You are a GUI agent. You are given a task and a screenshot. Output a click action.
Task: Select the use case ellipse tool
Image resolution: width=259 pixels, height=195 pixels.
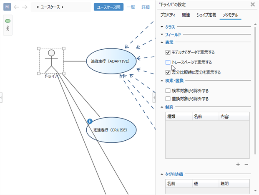pyautogui.click(x=8, y=21)
